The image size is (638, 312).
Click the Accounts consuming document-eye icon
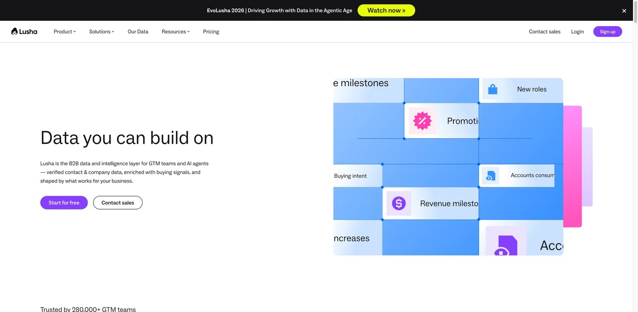tap(490, 175)
